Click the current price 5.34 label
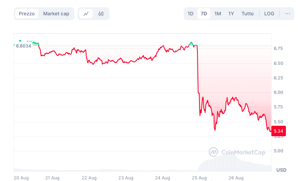Viewport: 298px width, 181px height. [x=279, y=131]
